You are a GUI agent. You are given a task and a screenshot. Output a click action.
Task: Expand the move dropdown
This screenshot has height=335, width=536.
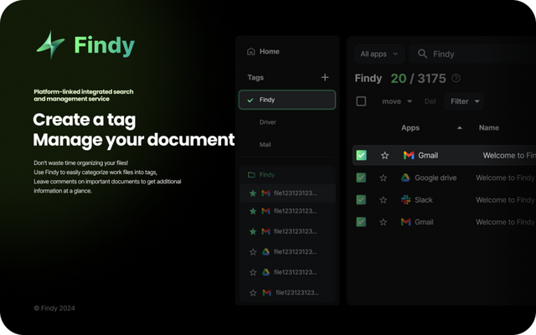(396, 101)
